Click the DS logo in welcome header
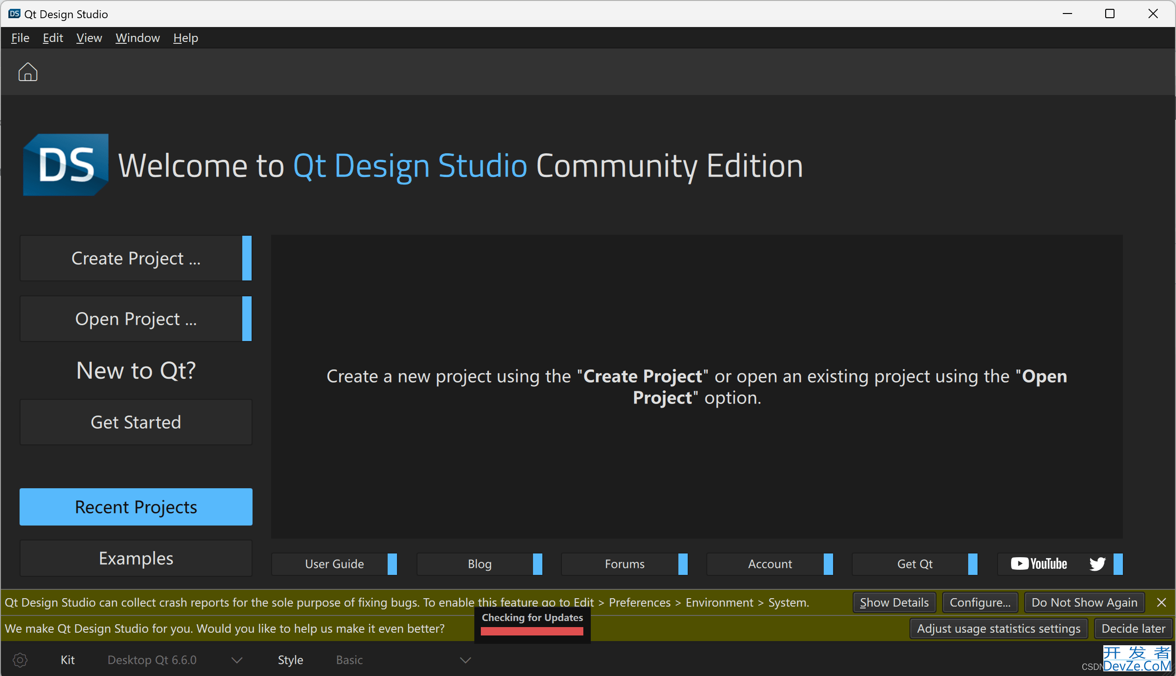Screen dimensions: 1176x676 pyautogui.click(x=66, y=165)
